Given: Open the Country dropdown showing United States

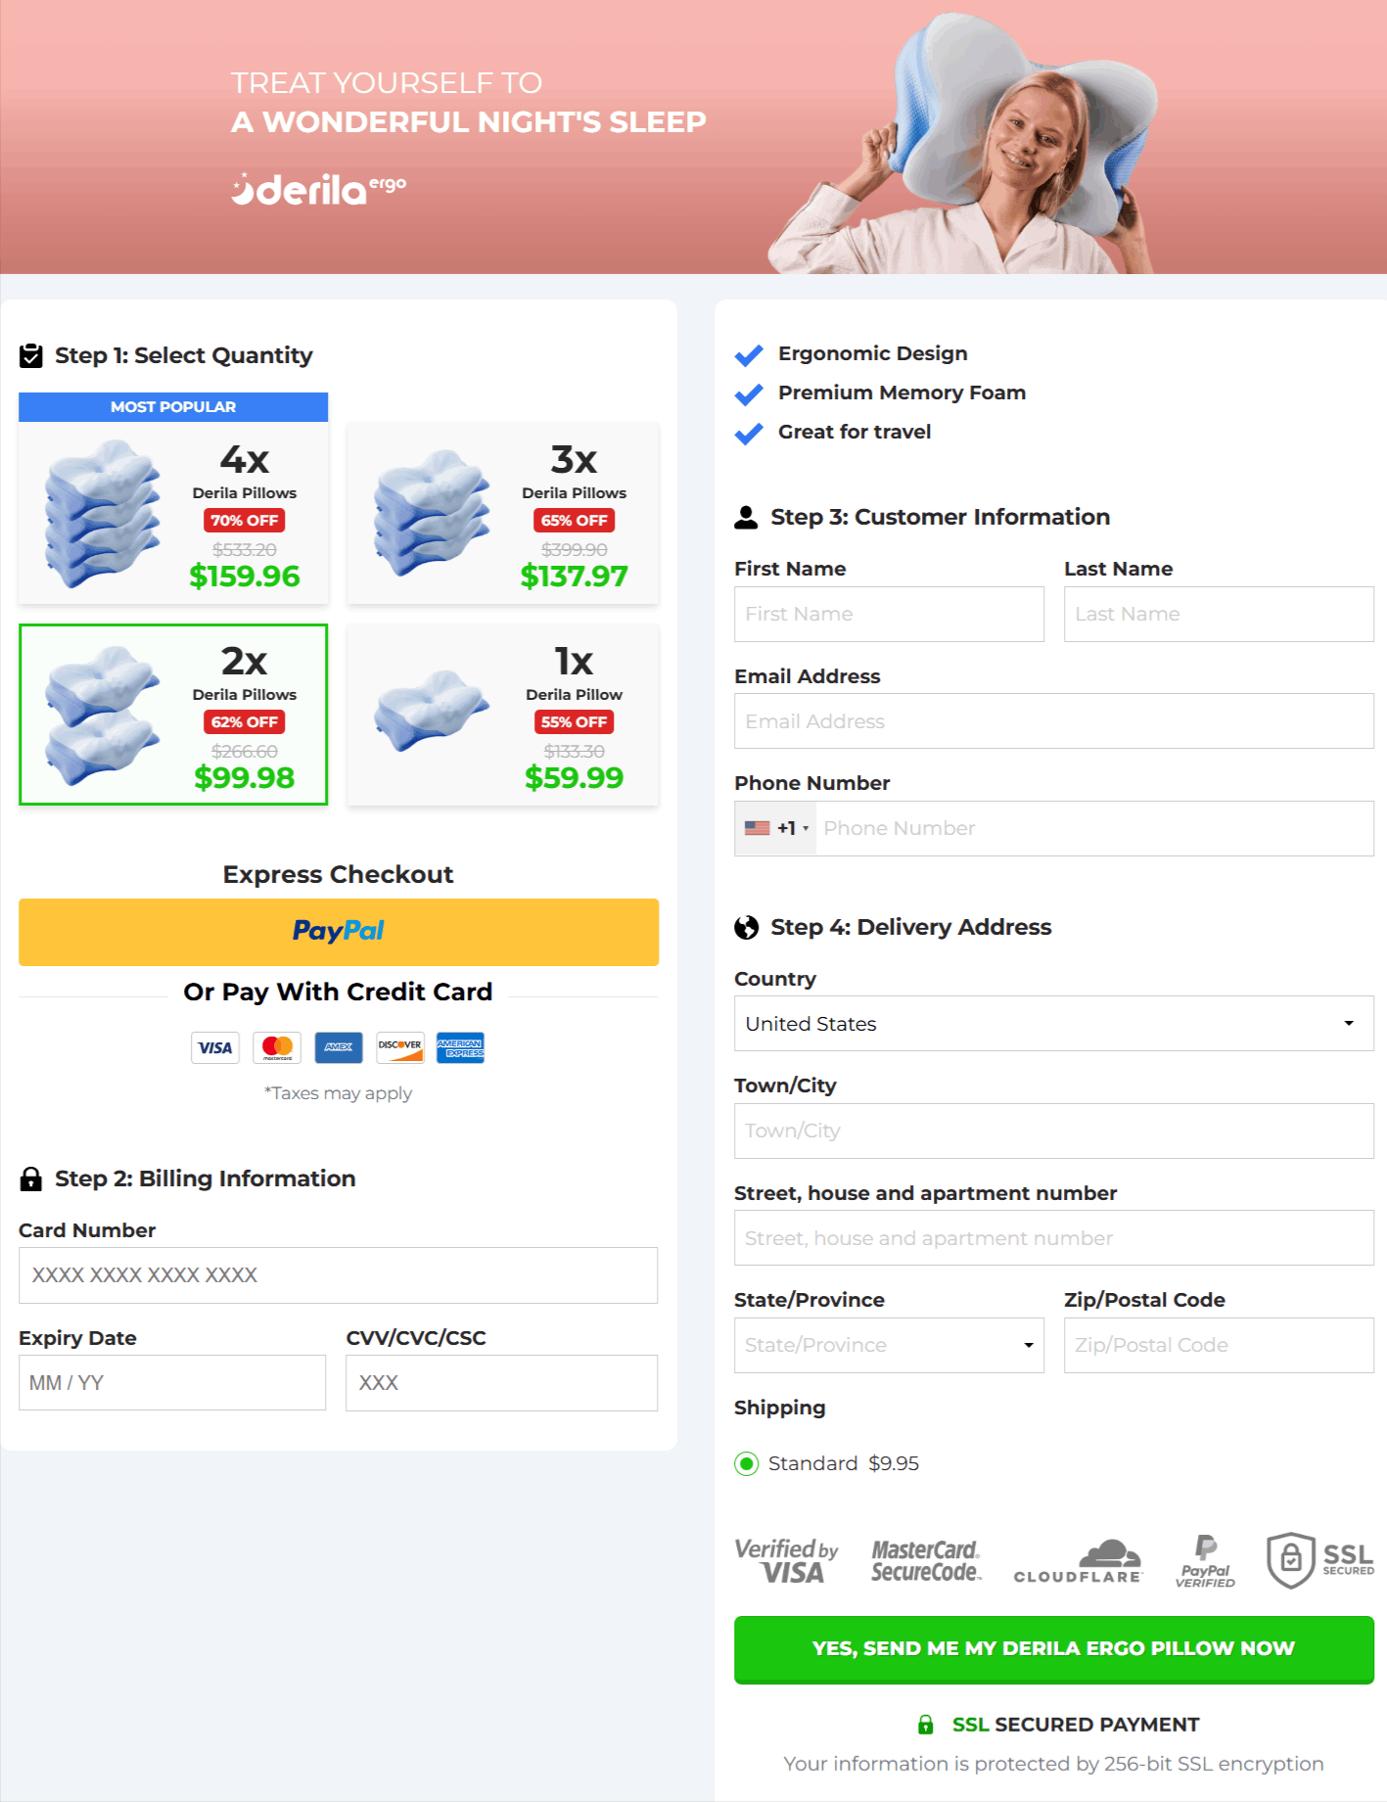Looking at the screenshot, I should pos(1054,1024).
